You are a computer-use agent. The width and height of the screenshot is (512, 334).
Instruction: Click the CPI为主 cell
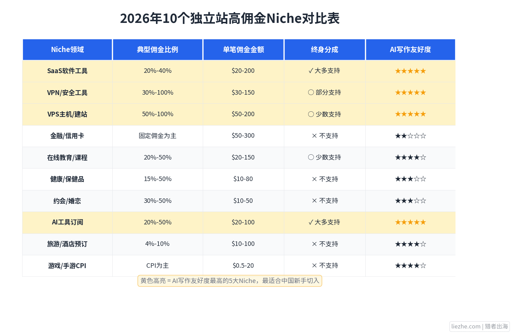click(158, 266)
